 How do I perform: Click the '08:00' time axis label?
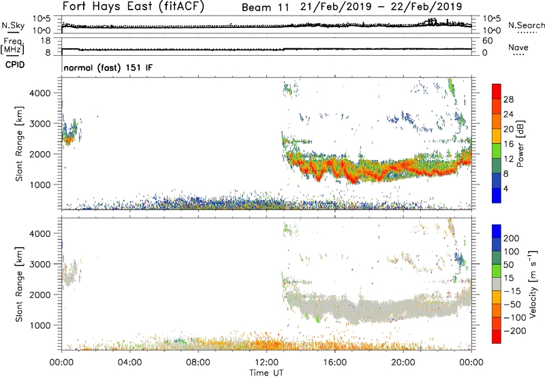198,362
